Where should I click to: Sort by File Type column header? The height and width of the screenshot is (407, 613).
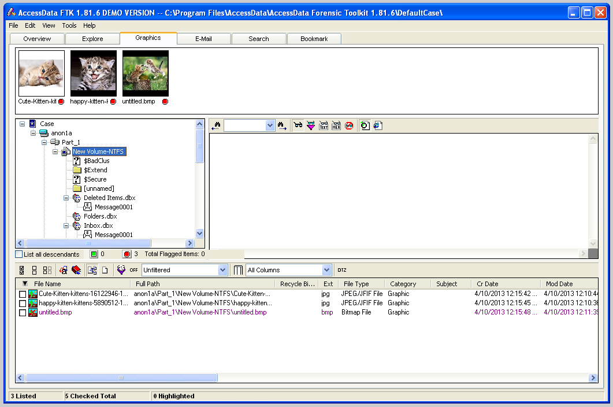pos(361,284)
